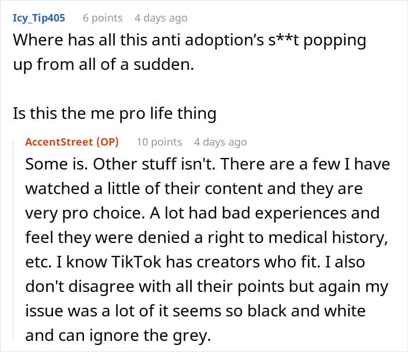Open permalink from Icy_Tip405's '4 days ago' timestamp

pyautogui.click(x=161, y=17)
